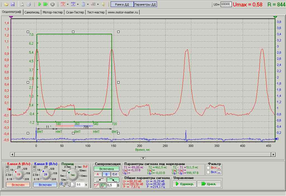286x196 pixels.
Task: Open dropdown arrow beside the square root icon
Action: pyautogui.click(x=98, y=4)
